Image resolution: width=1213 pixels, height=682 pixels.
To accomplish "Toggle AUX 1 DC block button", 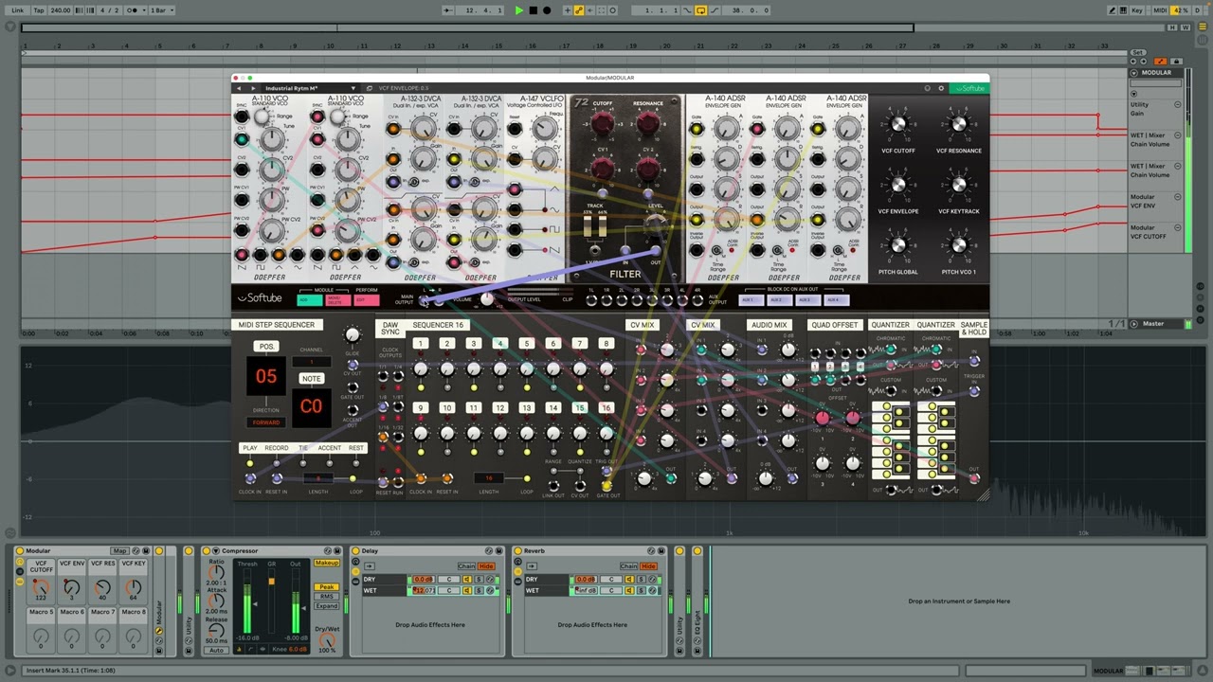I will coord(750,300).
